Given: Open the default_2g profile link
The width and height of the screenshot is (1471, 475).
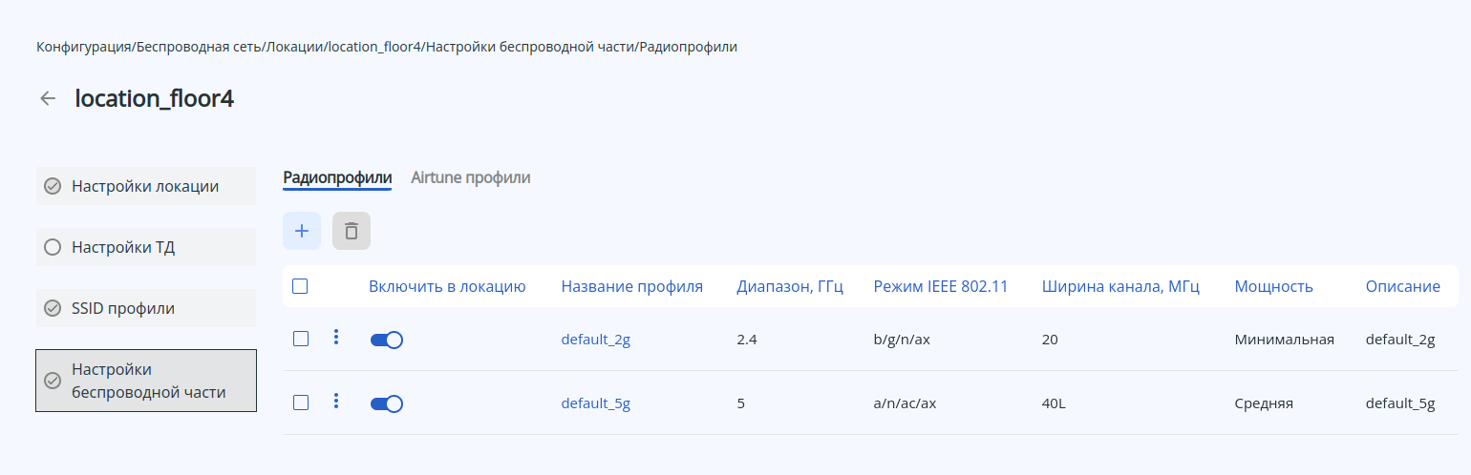Looking at the screenshot, I should [595, 340].
